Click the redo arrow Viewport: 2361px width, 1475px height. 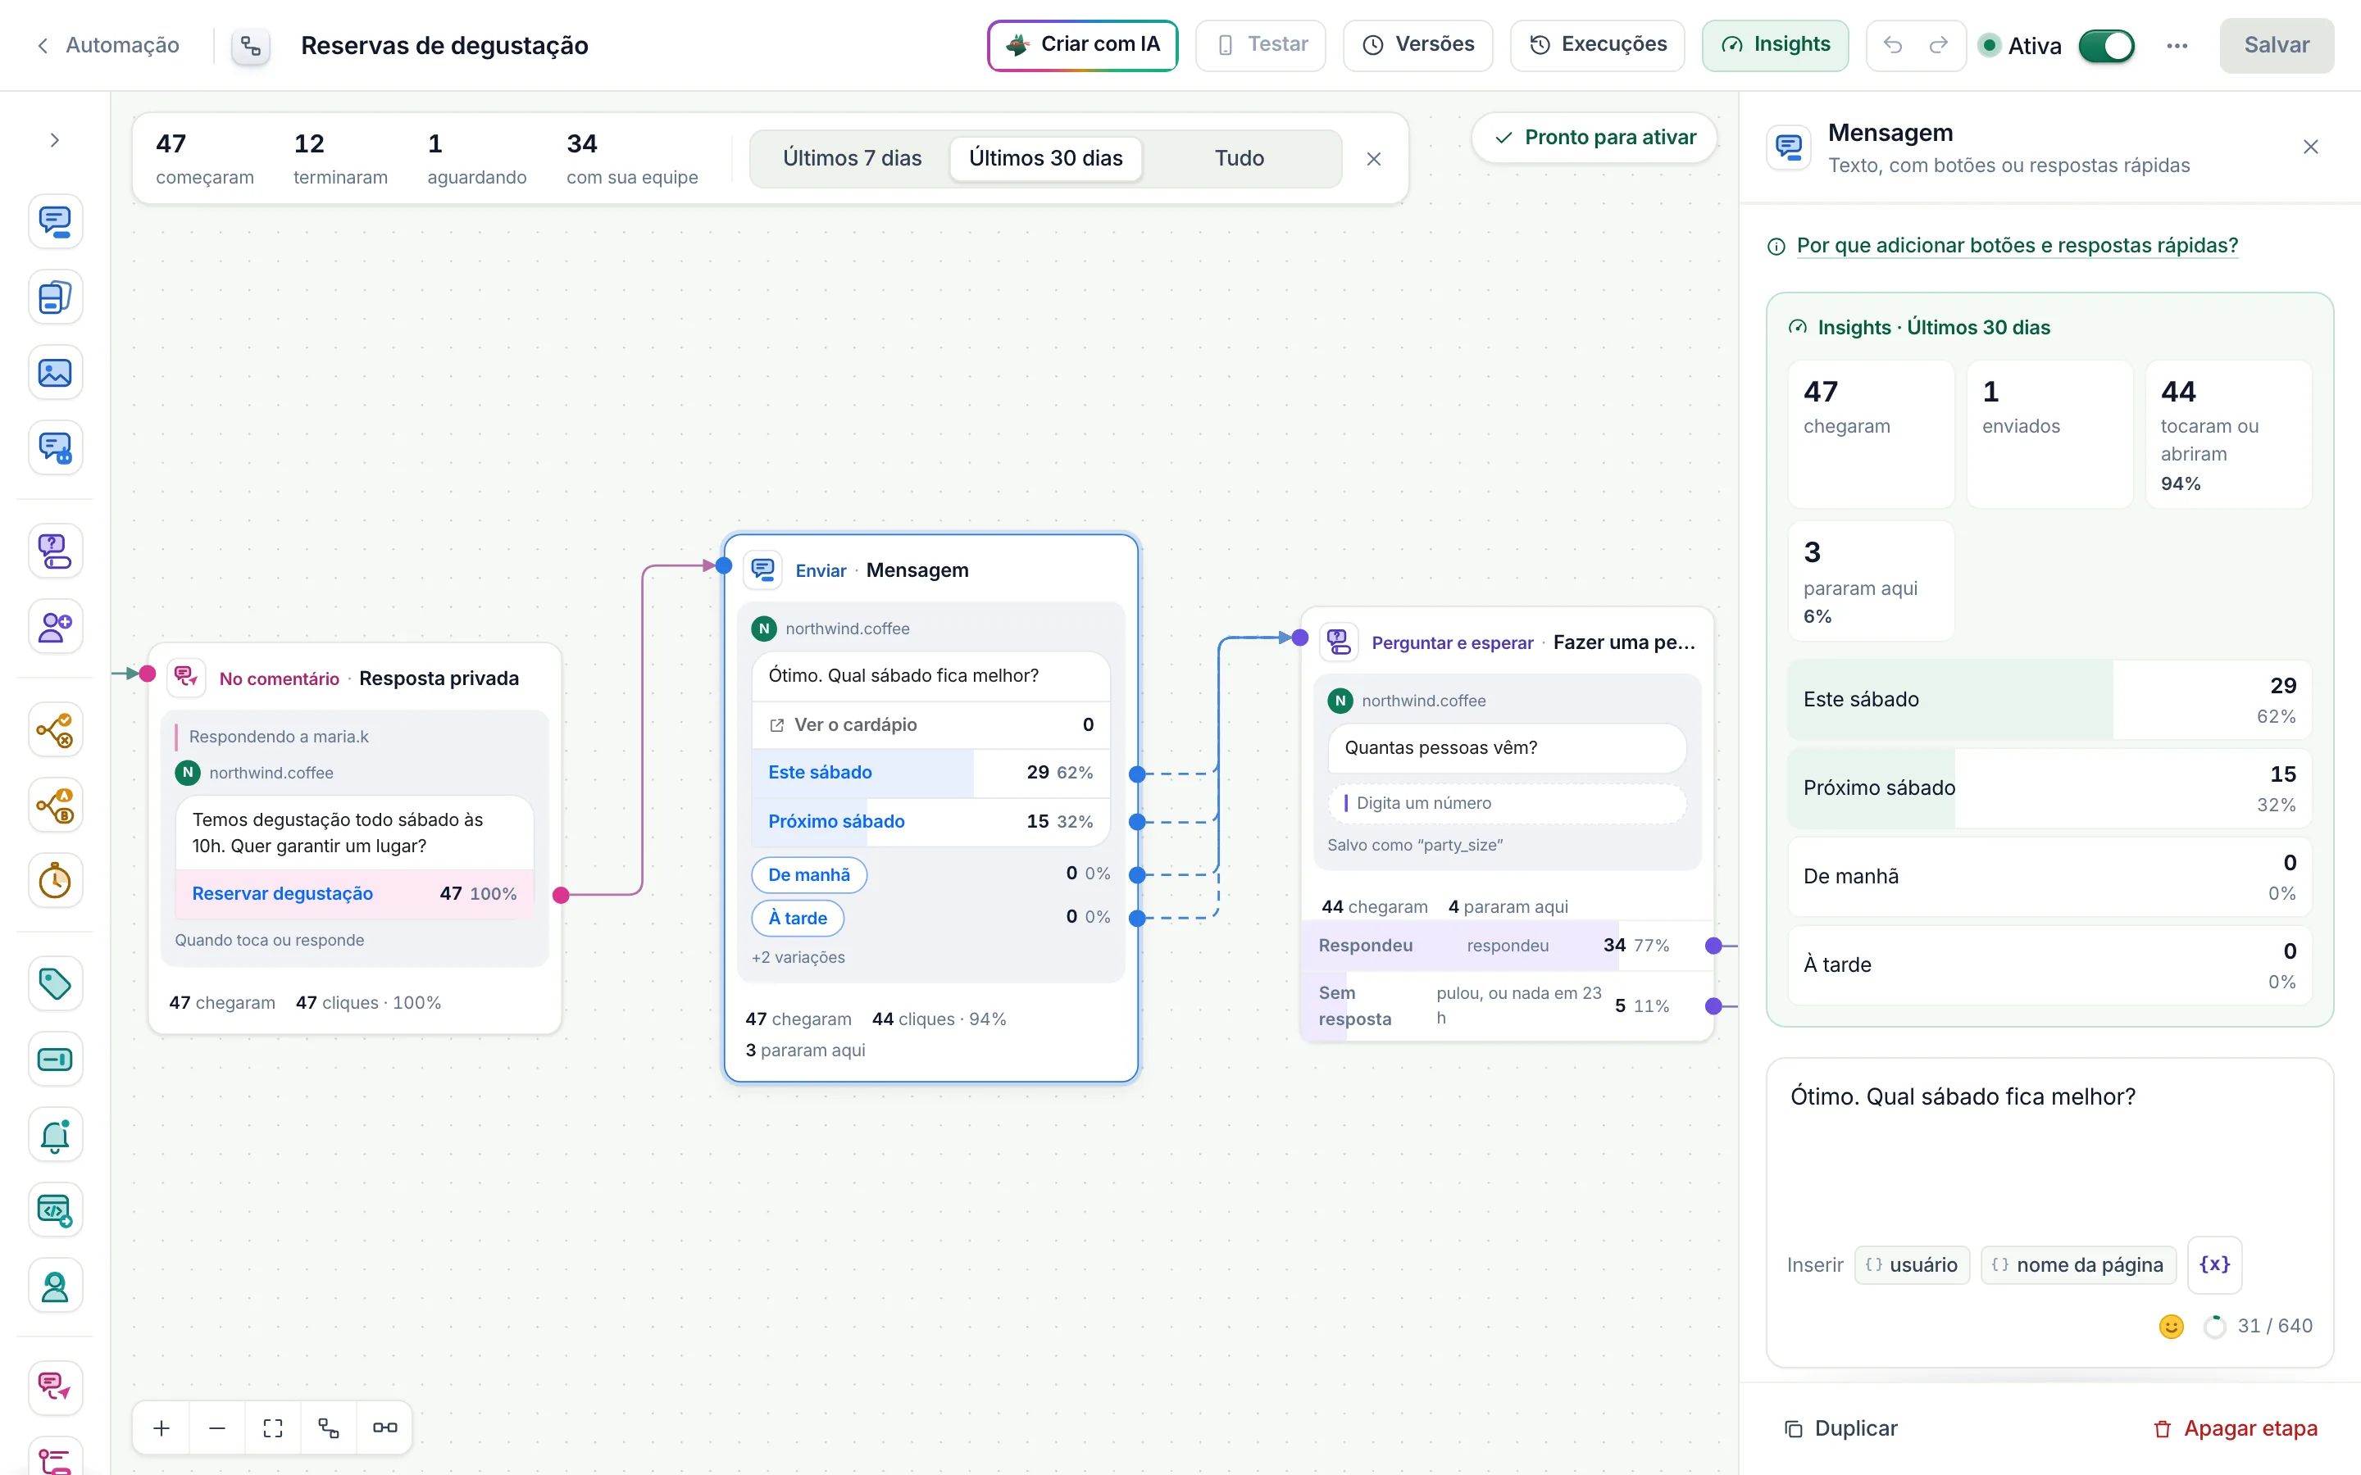click(x=1940, y=45)
